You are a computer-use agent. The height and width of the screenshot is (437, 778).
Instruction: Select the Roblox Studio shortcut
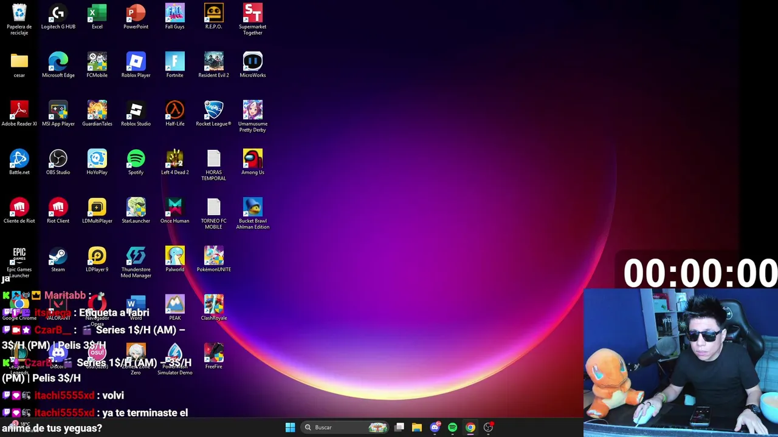click(x=136, y=113)
